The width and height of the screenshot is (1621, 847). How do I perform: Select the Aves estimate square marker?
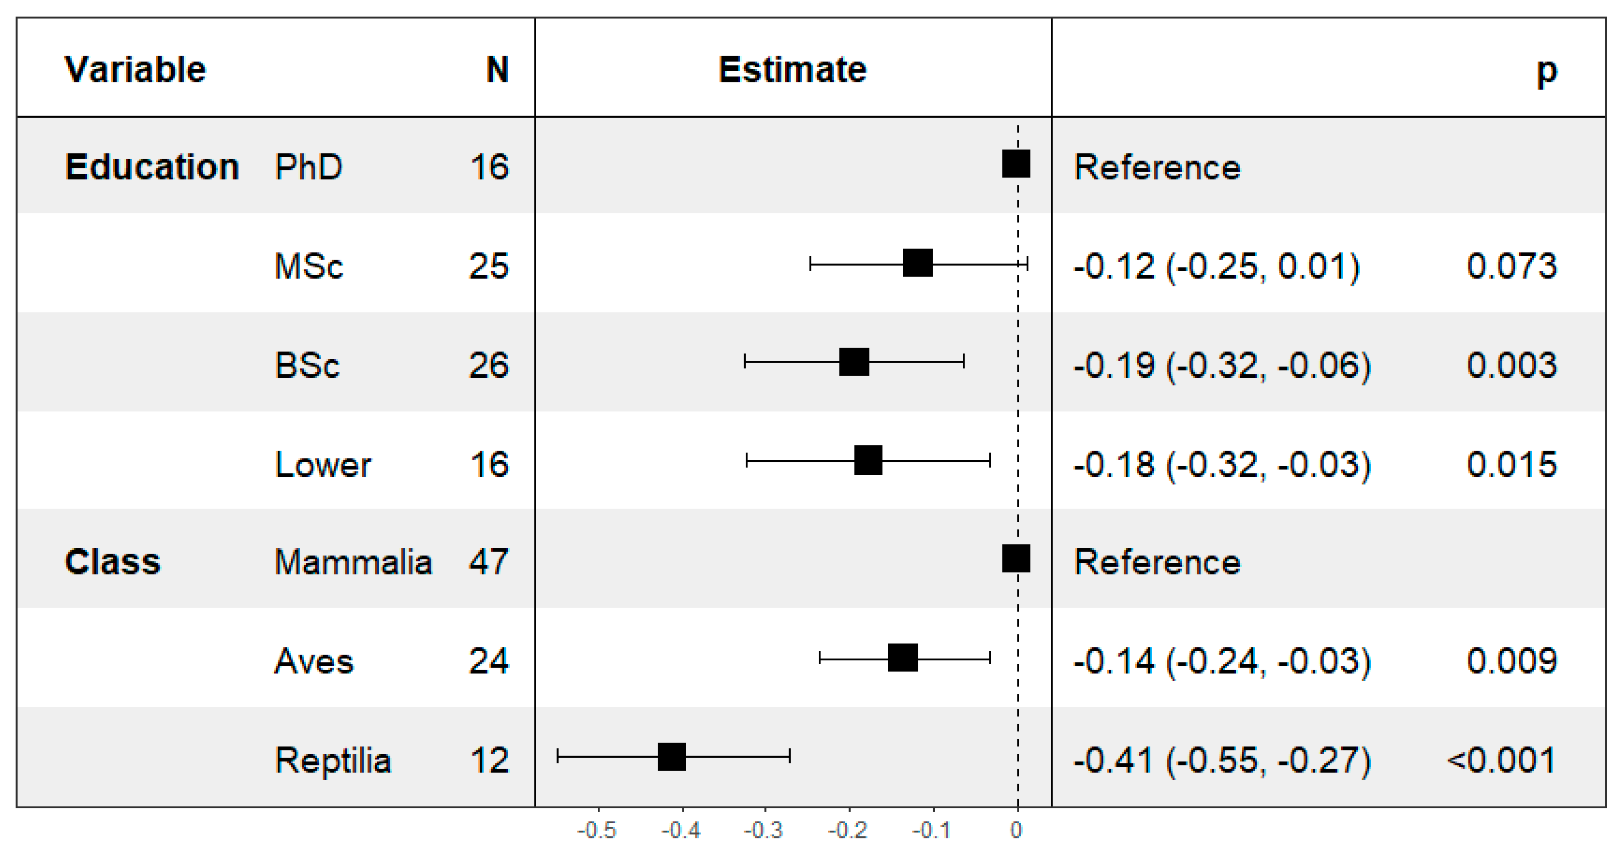click(902, 658)
